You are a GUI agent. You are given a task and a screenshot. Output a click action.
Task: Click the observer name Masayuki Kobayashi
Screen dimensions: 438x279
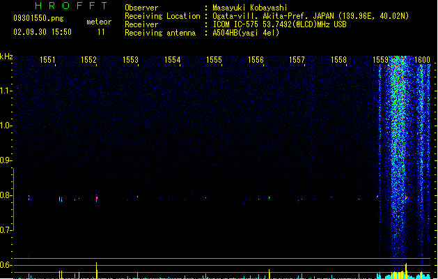[250, 8]
